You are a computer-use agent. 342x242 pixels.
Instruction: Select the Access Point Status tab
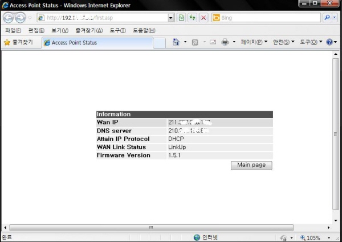pos(97,43)
